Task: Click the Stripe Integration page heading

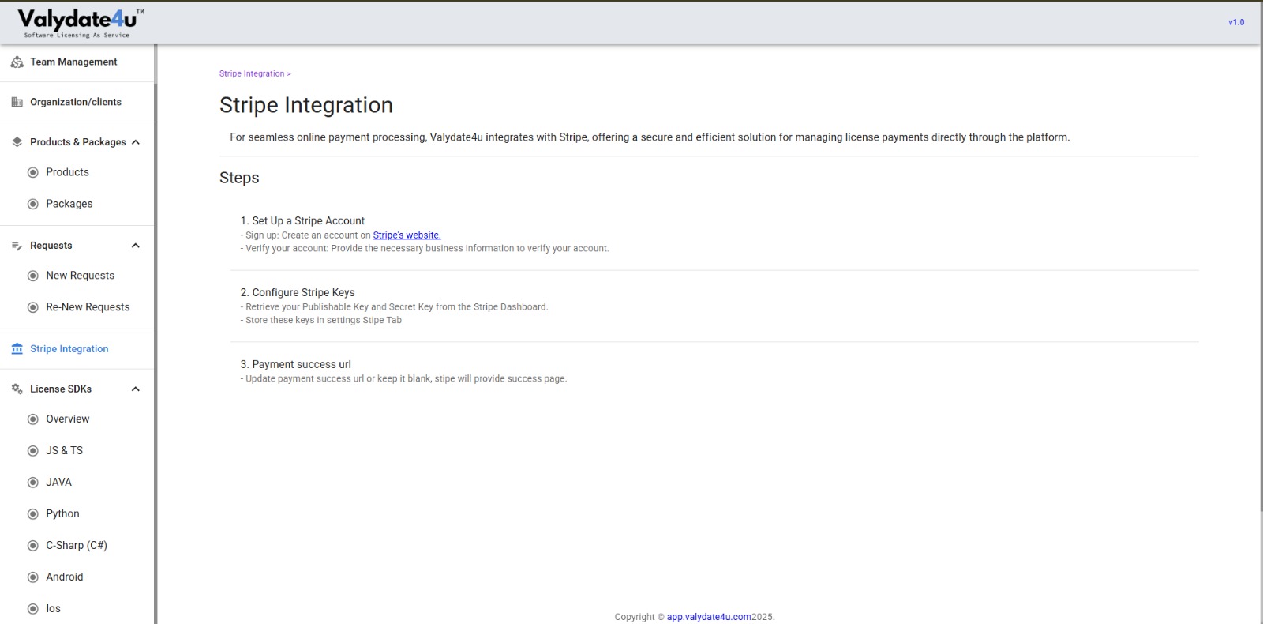Action: coord(306,105)
